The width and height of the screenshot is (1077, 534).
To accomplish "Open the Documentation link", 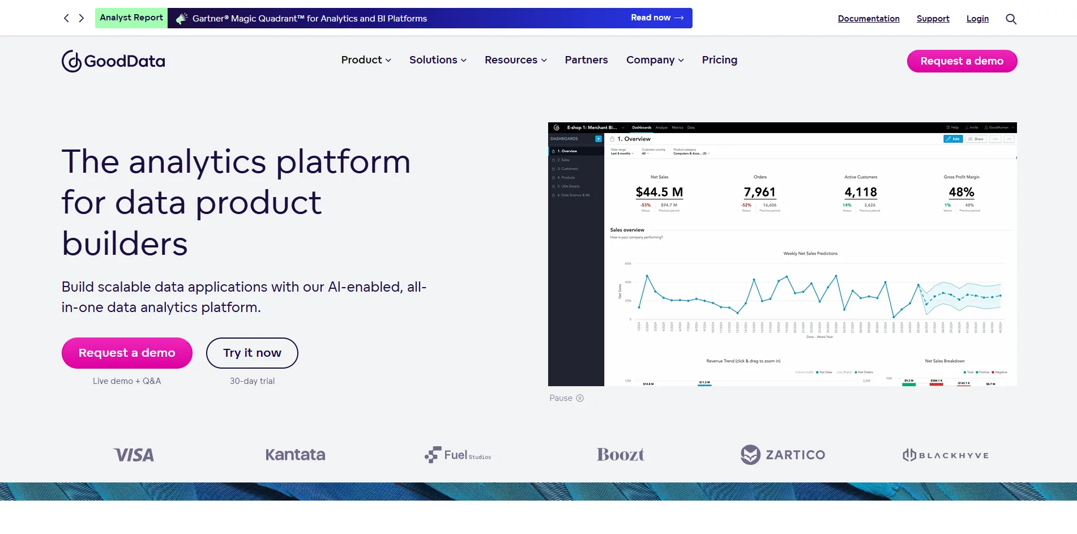I will (869, 19).
